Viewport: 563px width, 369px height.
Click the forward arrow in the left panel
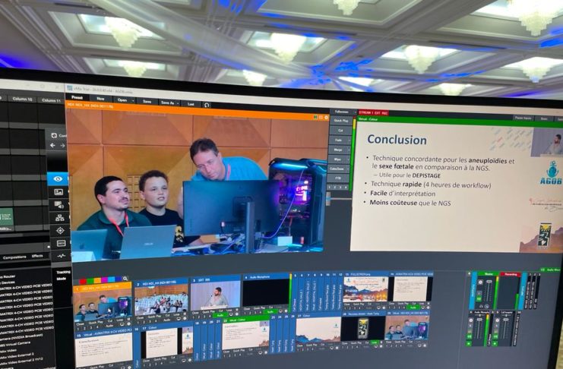pyautogui.click(x=62, y=145)
